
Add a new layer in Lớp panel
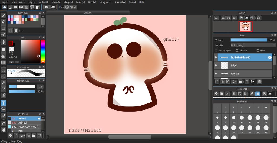click(217, 82)
